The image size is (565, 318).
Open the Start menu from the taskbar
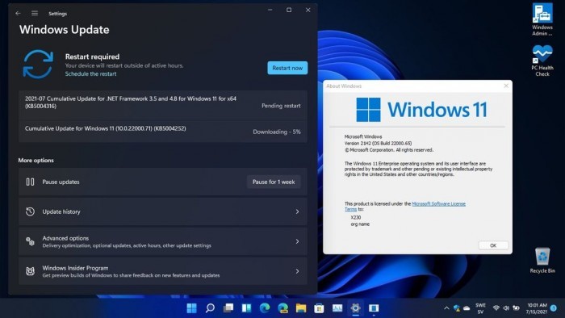192,308
